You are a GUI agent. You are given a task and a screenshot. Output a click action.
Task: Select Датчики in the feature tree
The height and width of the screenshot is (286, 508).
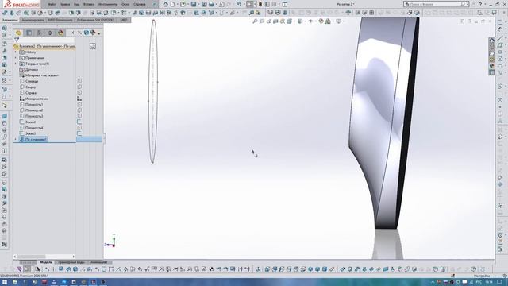[32, 70]
